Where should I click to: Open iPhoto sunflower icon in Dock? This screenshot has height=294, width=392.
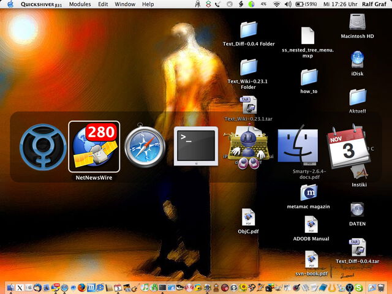tap(243, 288)
